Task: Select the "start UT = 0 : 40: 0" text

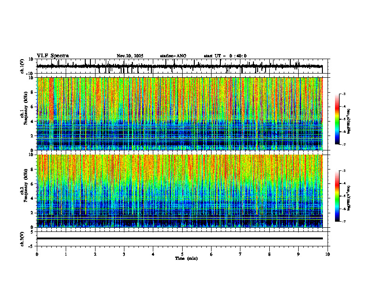Action: [x=225, y=56]
